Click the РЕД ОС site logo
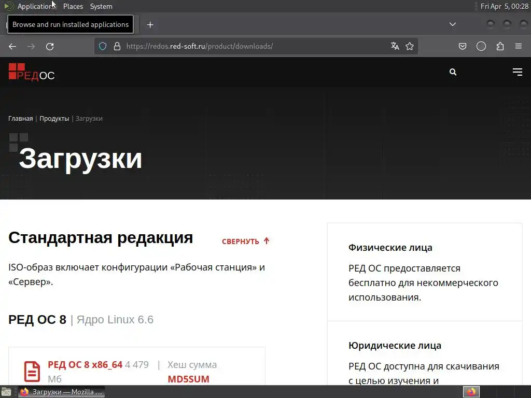 tap(32, 72)
